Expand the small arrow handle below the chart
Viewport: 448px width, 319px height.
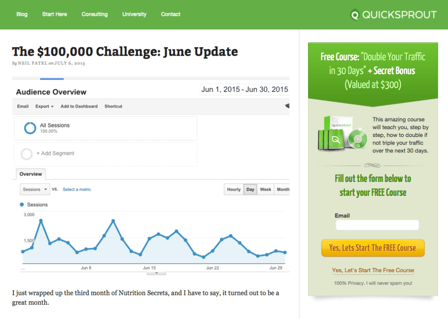point(156,273)
